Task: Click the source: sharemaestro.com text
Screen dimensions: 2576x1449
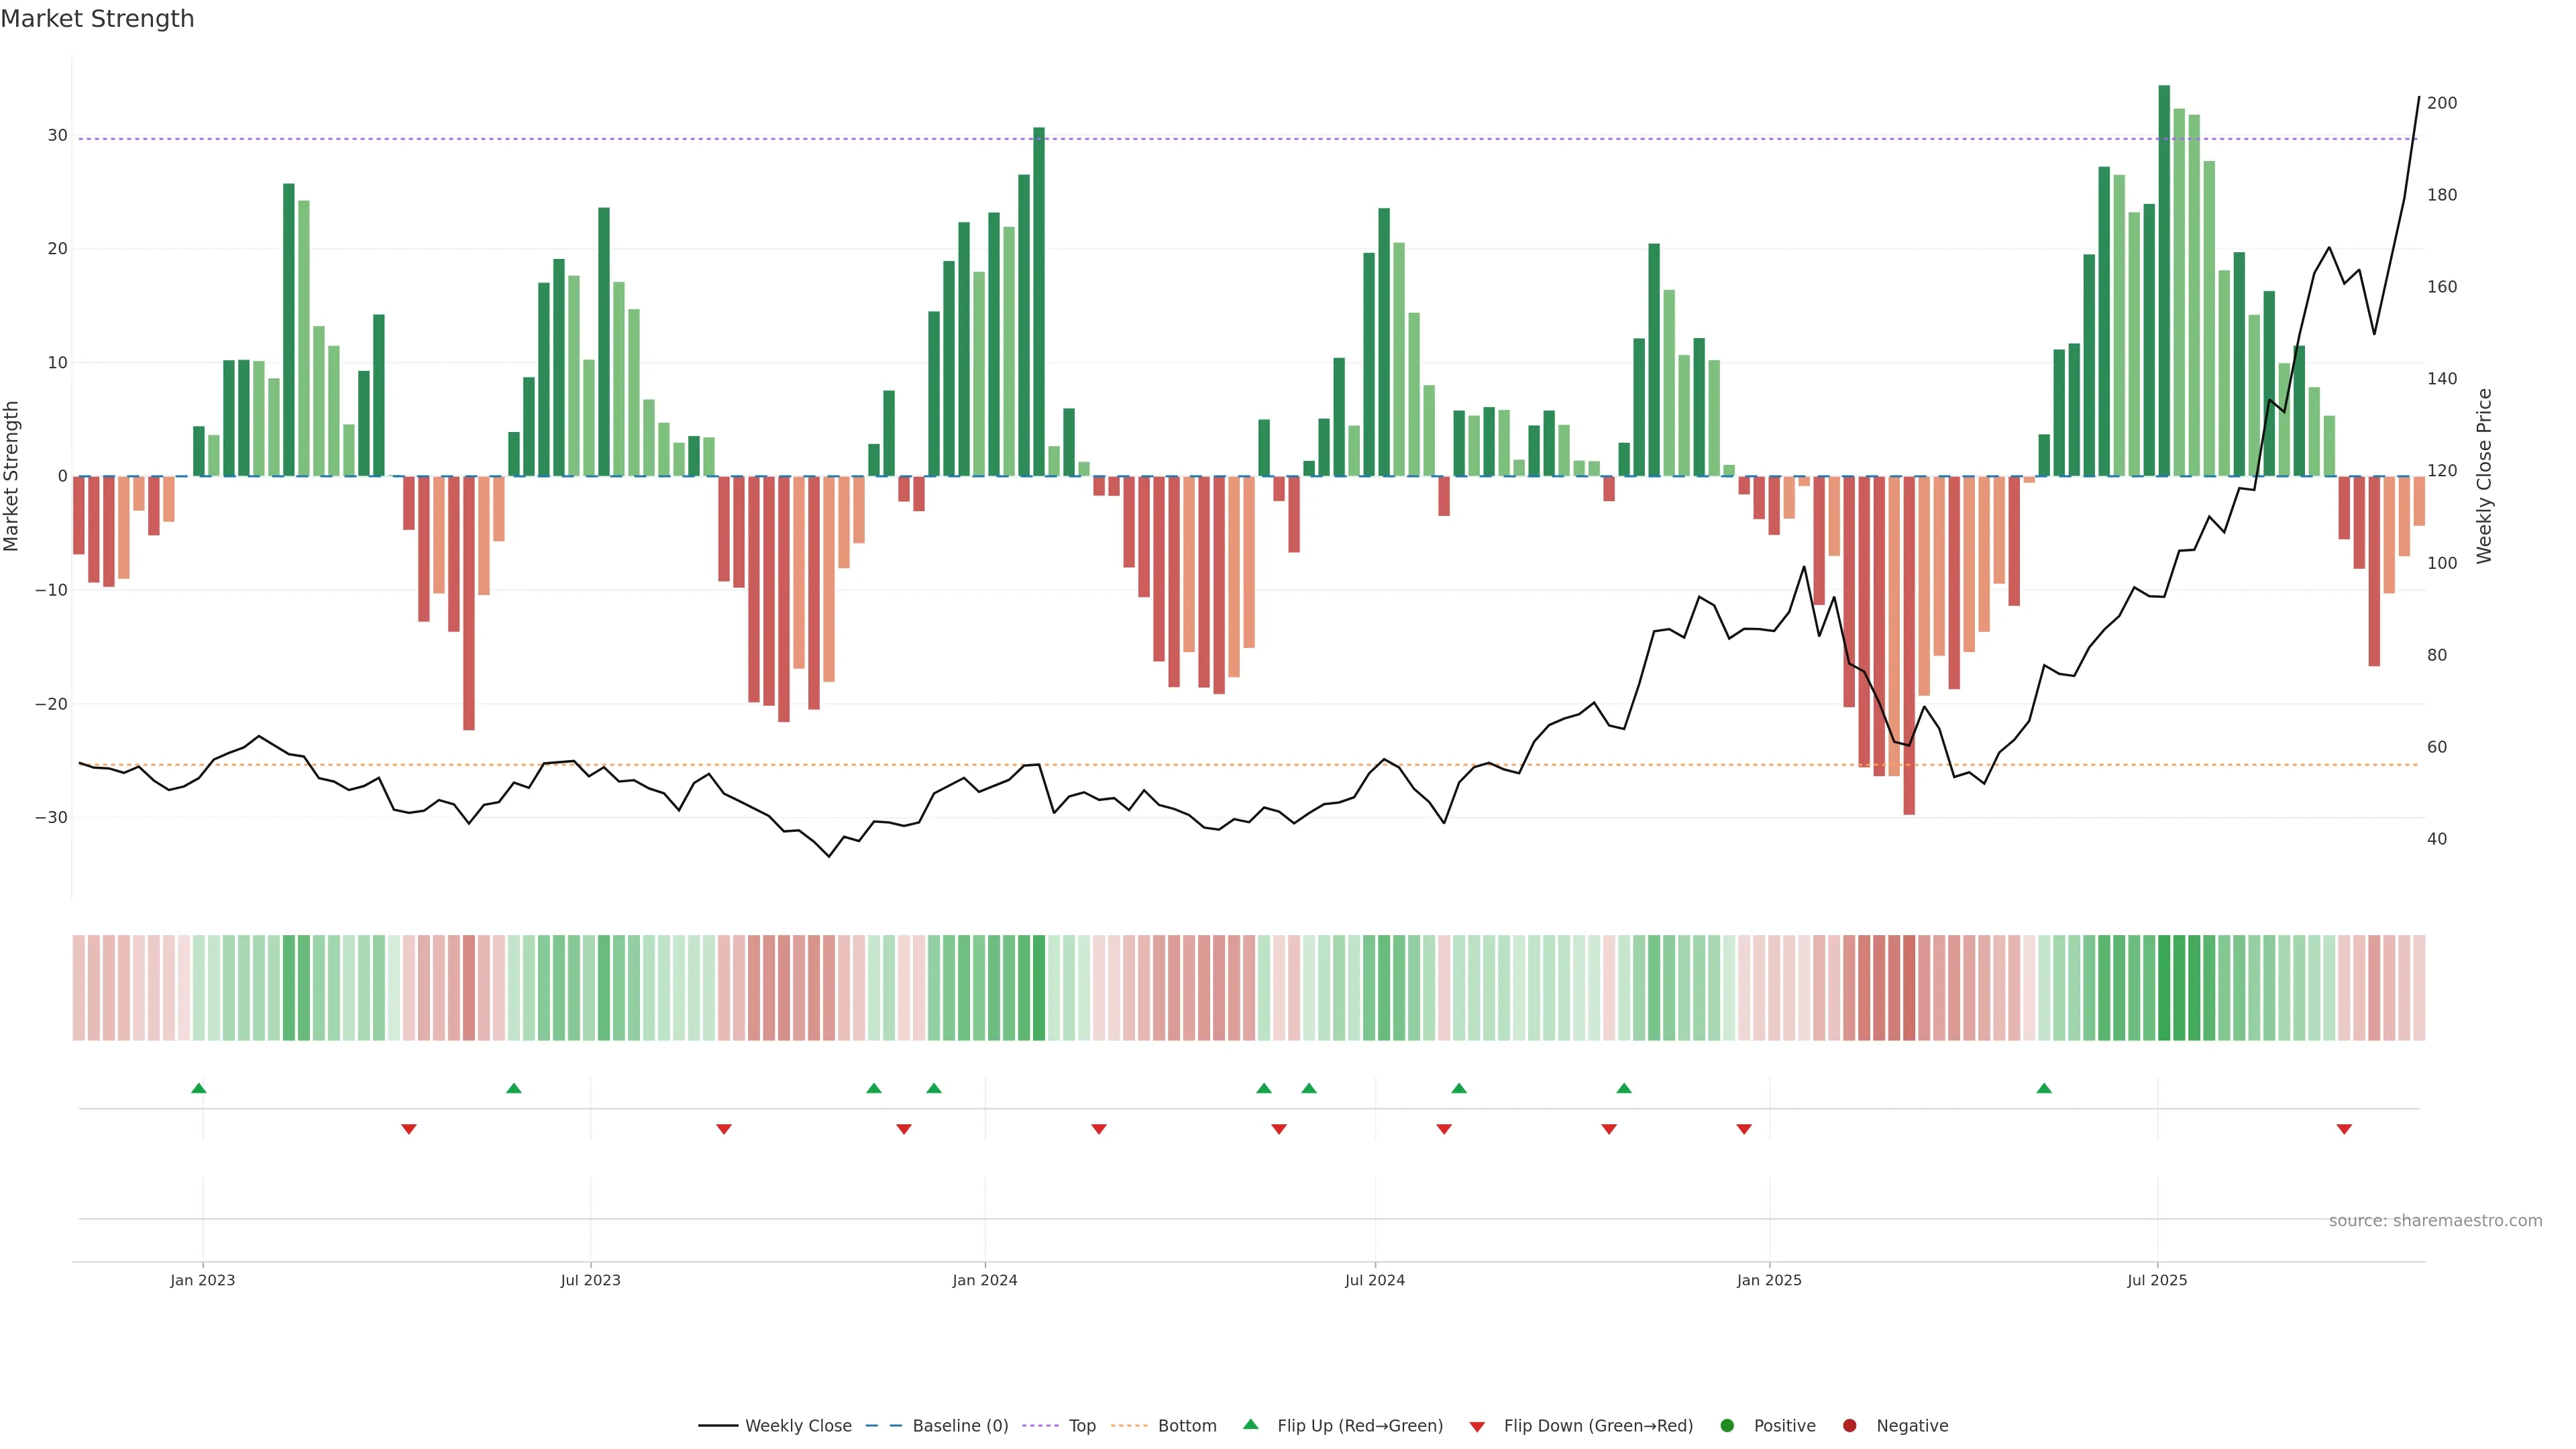Action: click(2435, 1221)
